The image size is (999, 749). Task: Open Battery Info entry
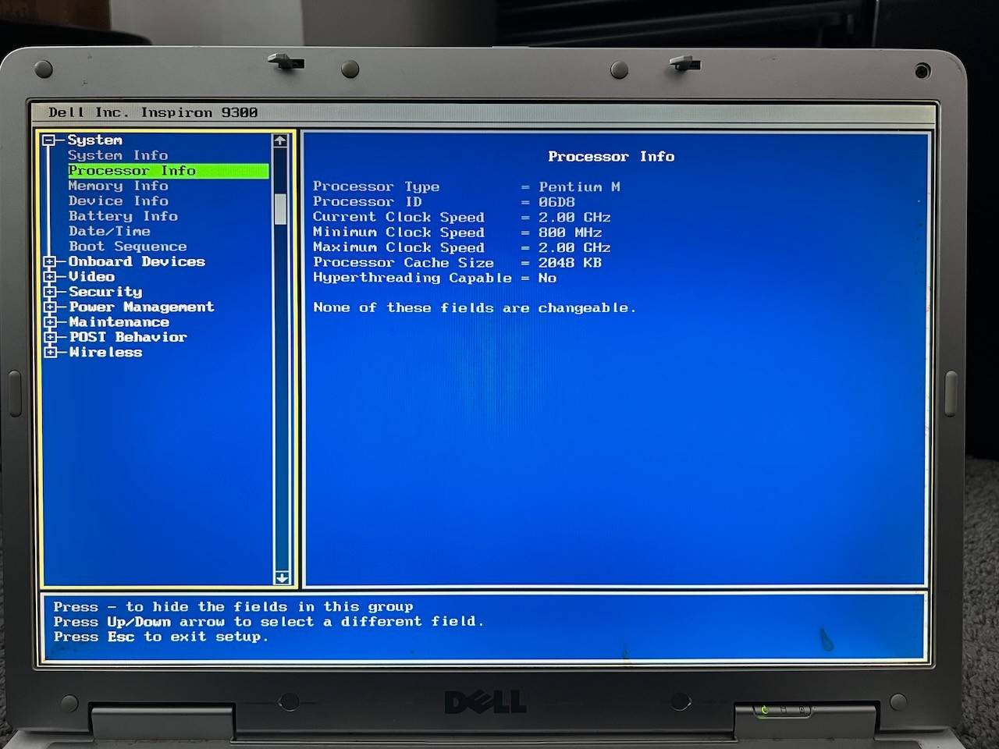click(x=123, y=216)
